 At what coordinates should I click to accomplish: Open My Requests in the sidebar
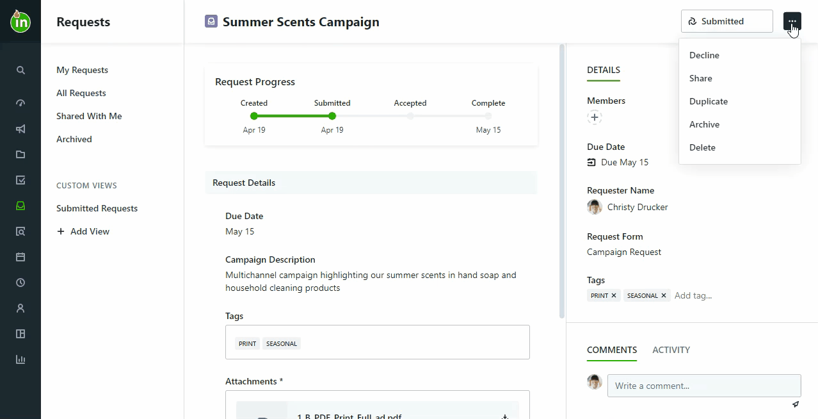(x=82, y=70)
